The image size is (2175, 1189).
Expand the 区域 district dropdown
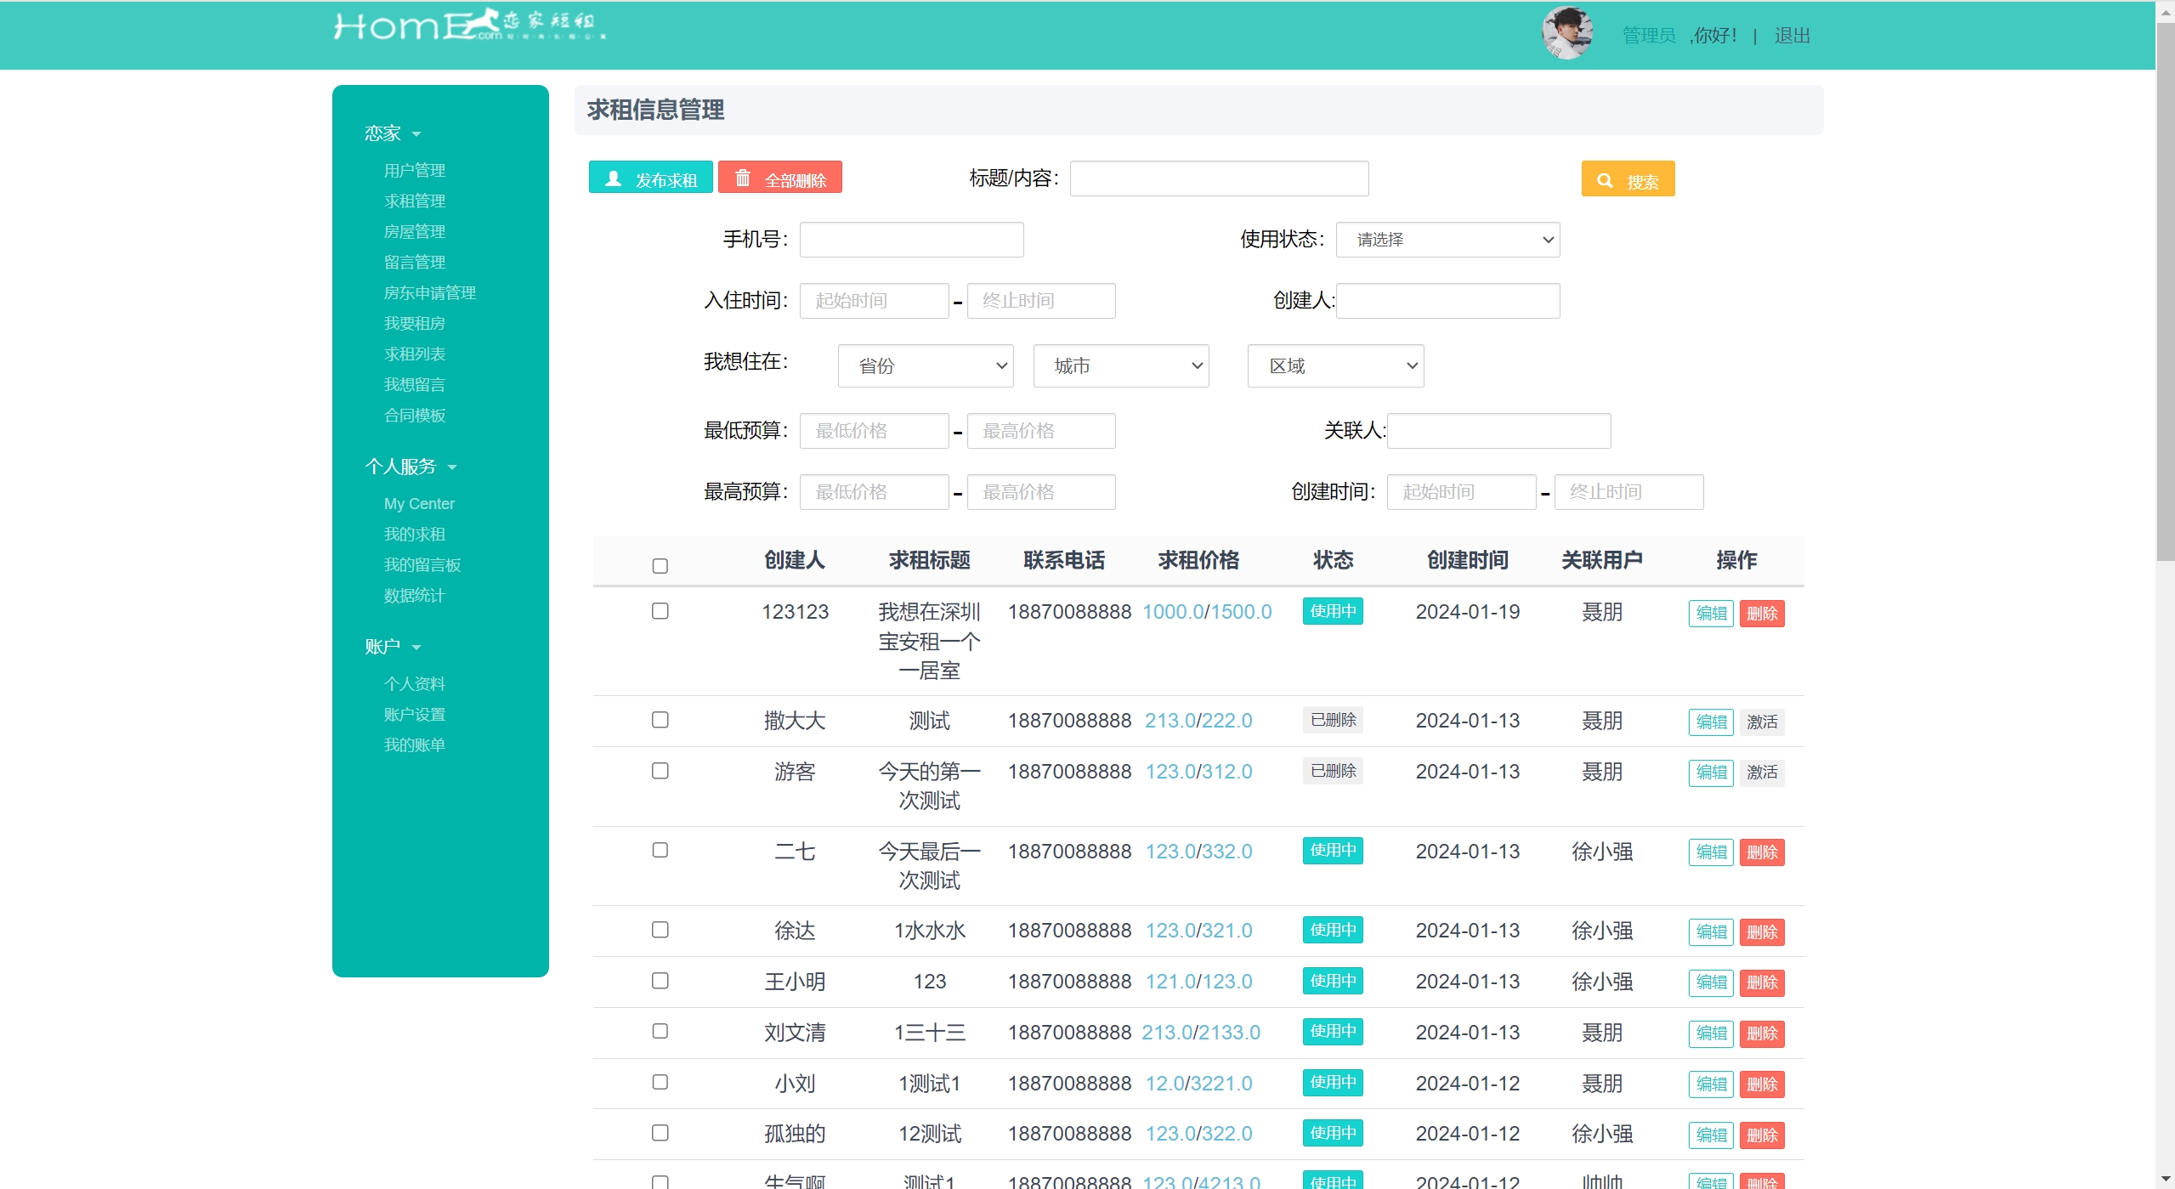point(1334,366)
